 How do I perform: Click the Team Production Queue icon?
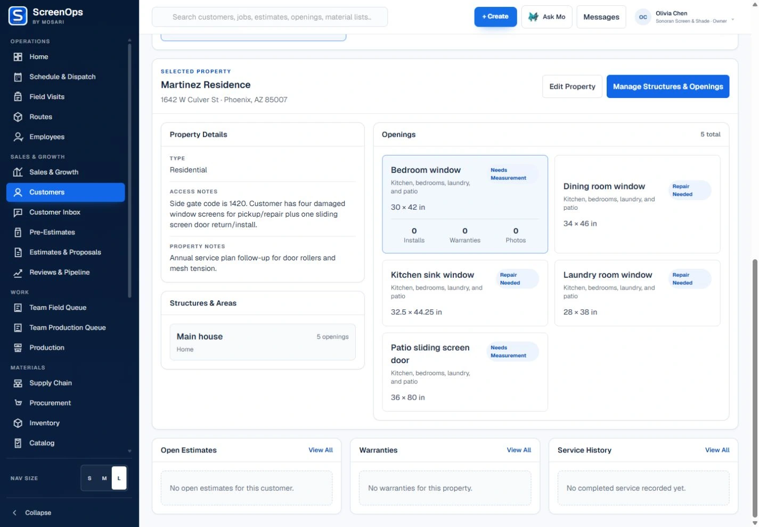pos(18,328)
